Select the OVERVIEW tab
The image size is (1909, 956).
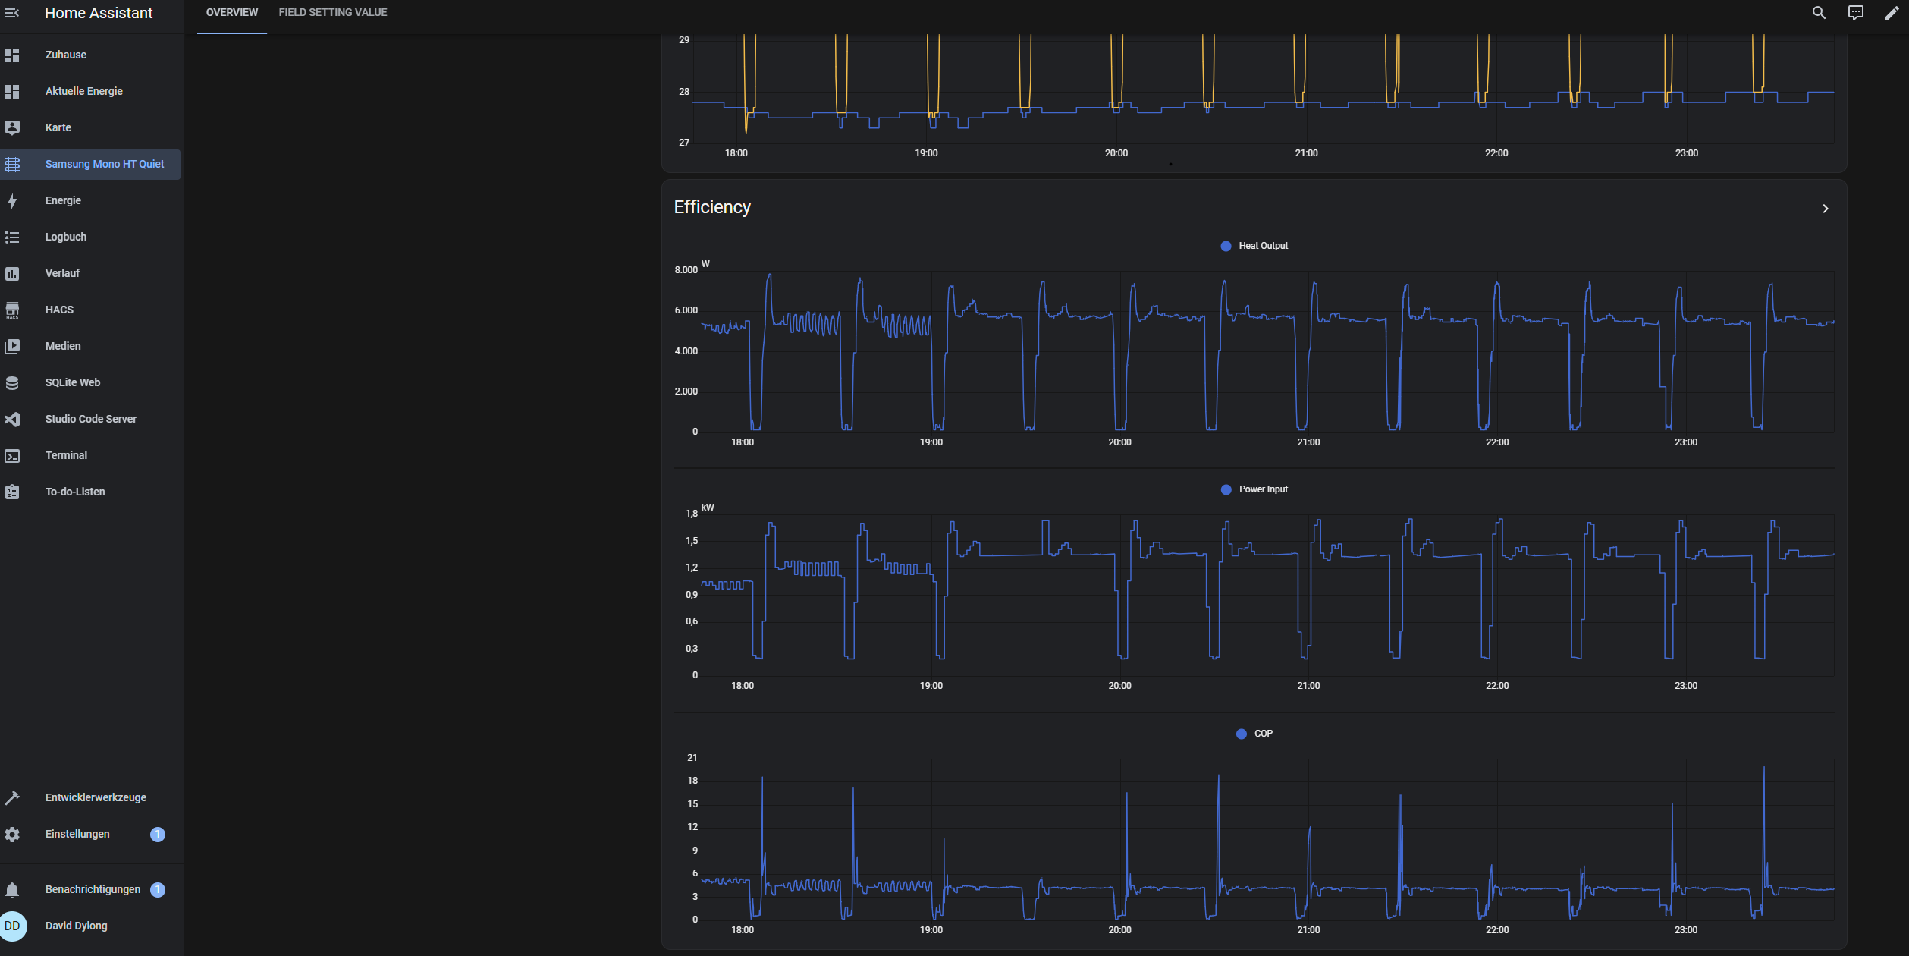click(x=231, y=13)
